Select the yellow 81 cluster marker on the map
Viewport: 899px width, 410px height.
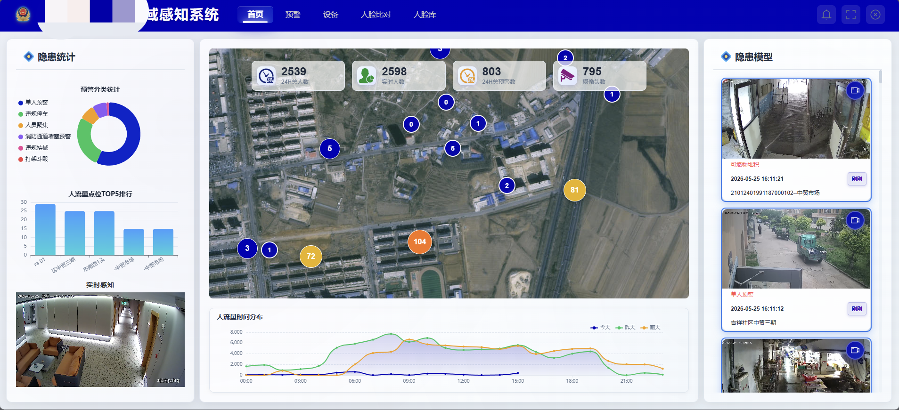coord(574,190)
